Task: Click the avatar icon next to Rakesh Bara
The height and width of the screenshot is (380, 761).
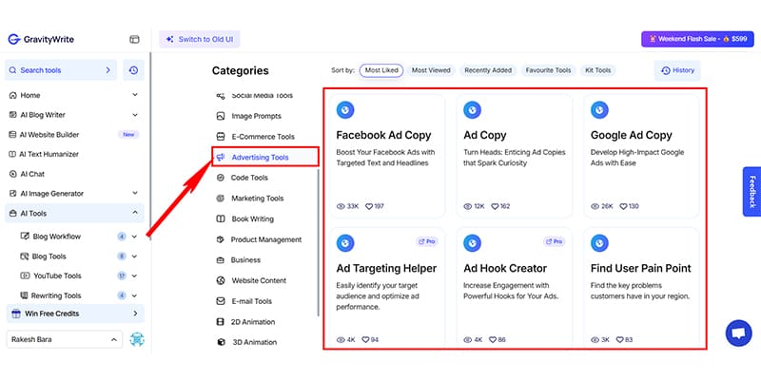Action: tap(137, 339)
